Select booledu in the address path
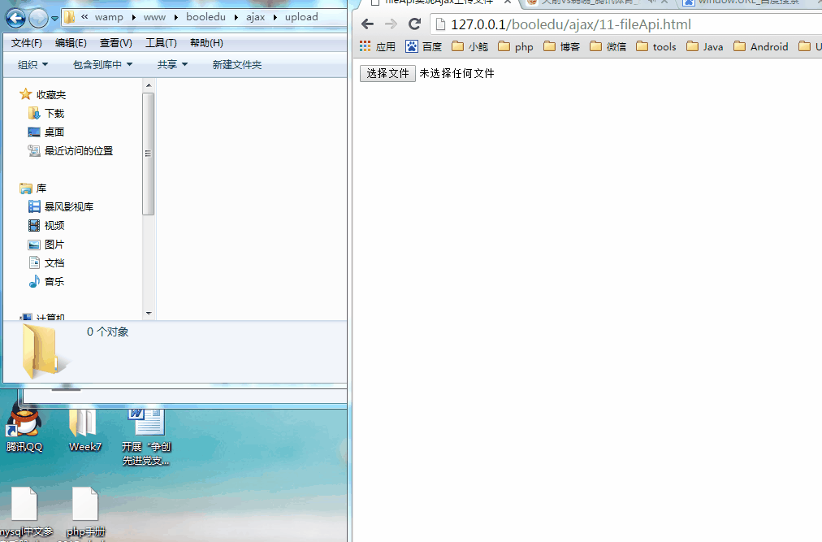 coord(206,17)
